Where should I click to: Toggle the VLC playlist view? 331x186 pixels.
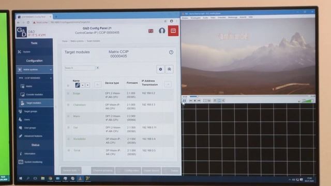click(215, 101)
